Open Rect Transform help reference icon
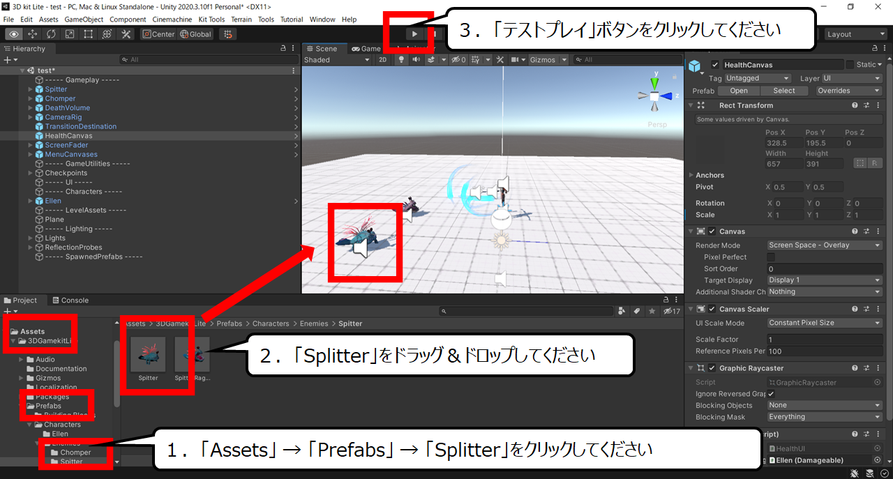The height and width of the screenshot is (479, 893). 855,105
